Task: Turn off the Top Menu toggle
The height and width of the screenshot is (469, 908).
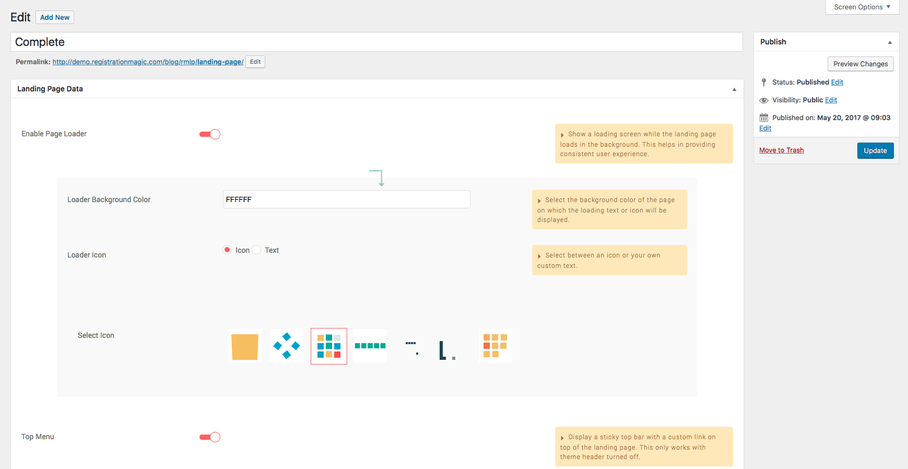Action: pyautogui.click(x=210, y=437)
